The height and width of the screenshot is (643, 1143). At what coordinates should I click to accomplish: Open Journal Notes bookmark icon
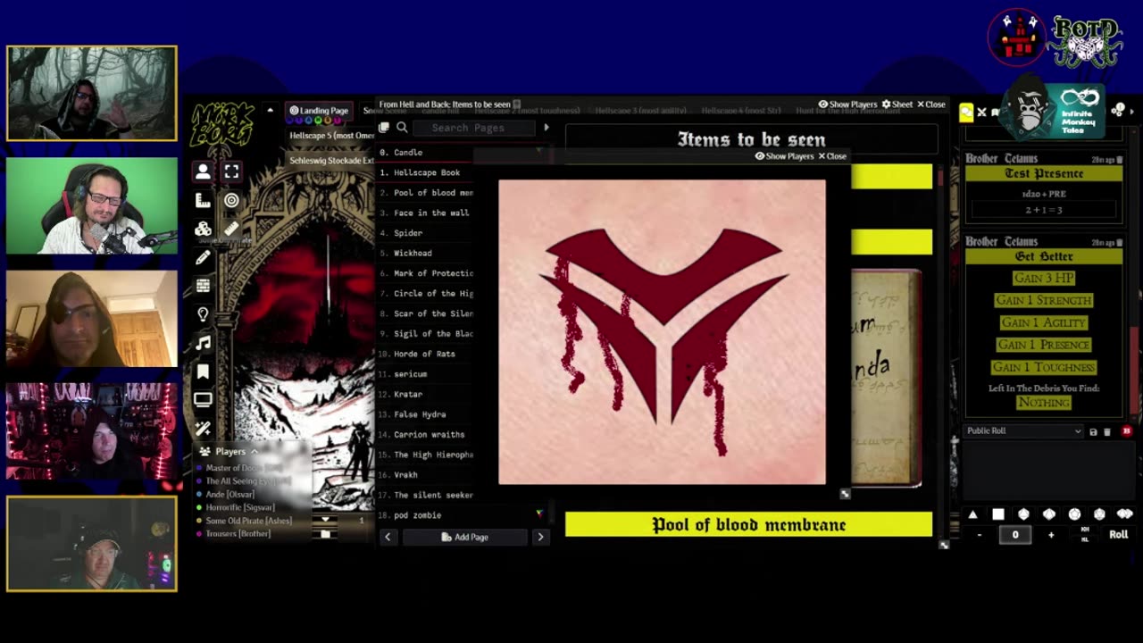(x=203, y=372)
